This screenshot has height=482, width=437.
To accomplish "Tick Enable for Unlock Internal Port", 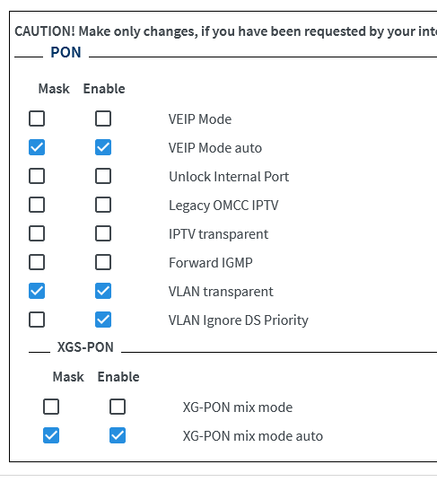I will point(103,176).
